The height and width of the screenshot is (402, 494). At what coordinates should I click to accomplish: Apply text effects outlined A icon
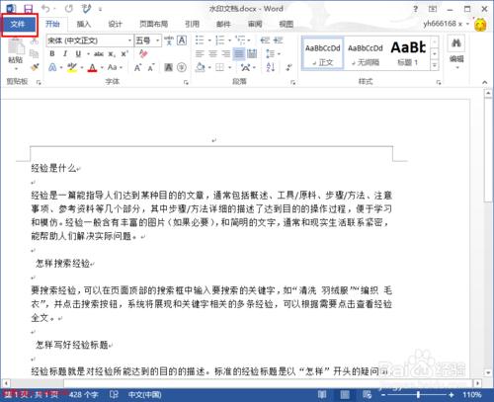(x=52, y=67)
